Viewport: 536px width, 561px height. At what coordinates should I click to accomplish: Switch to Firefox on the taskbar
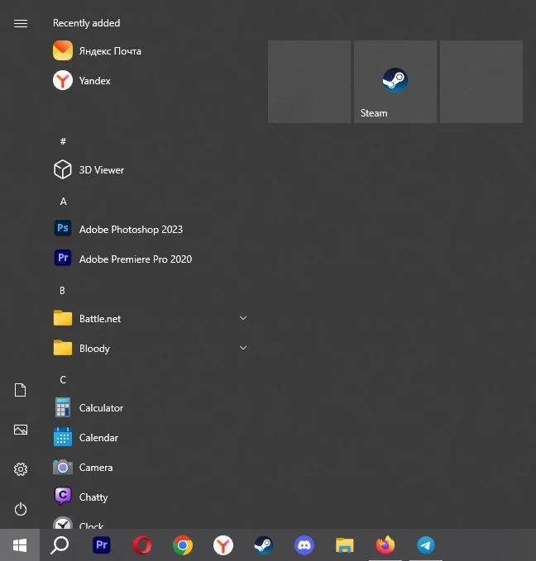pos(385,545)
